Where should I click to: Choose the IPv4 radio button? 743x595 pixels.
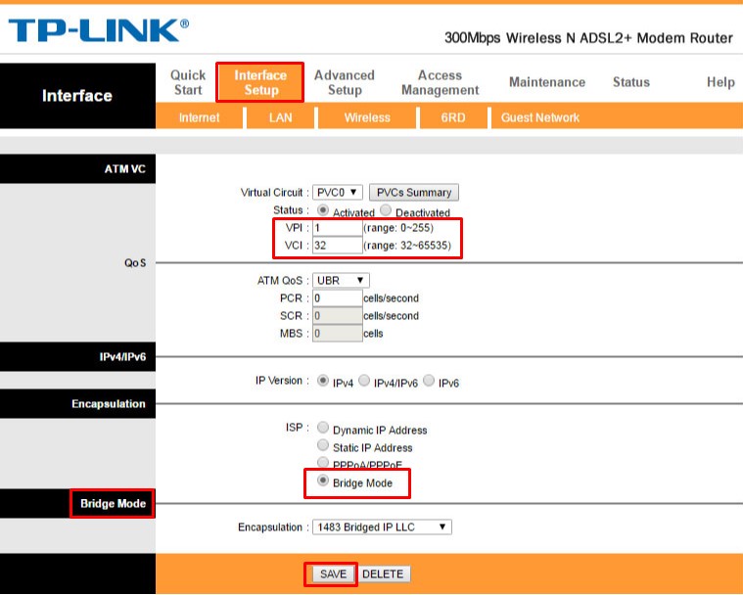pyautogui.click(x=323, y=381)
